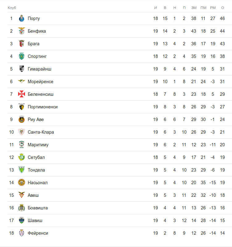Viewport: 232px width, 247px height.
Task: Select the Спортинг green crest icon
Action: (x=21, y=56)
